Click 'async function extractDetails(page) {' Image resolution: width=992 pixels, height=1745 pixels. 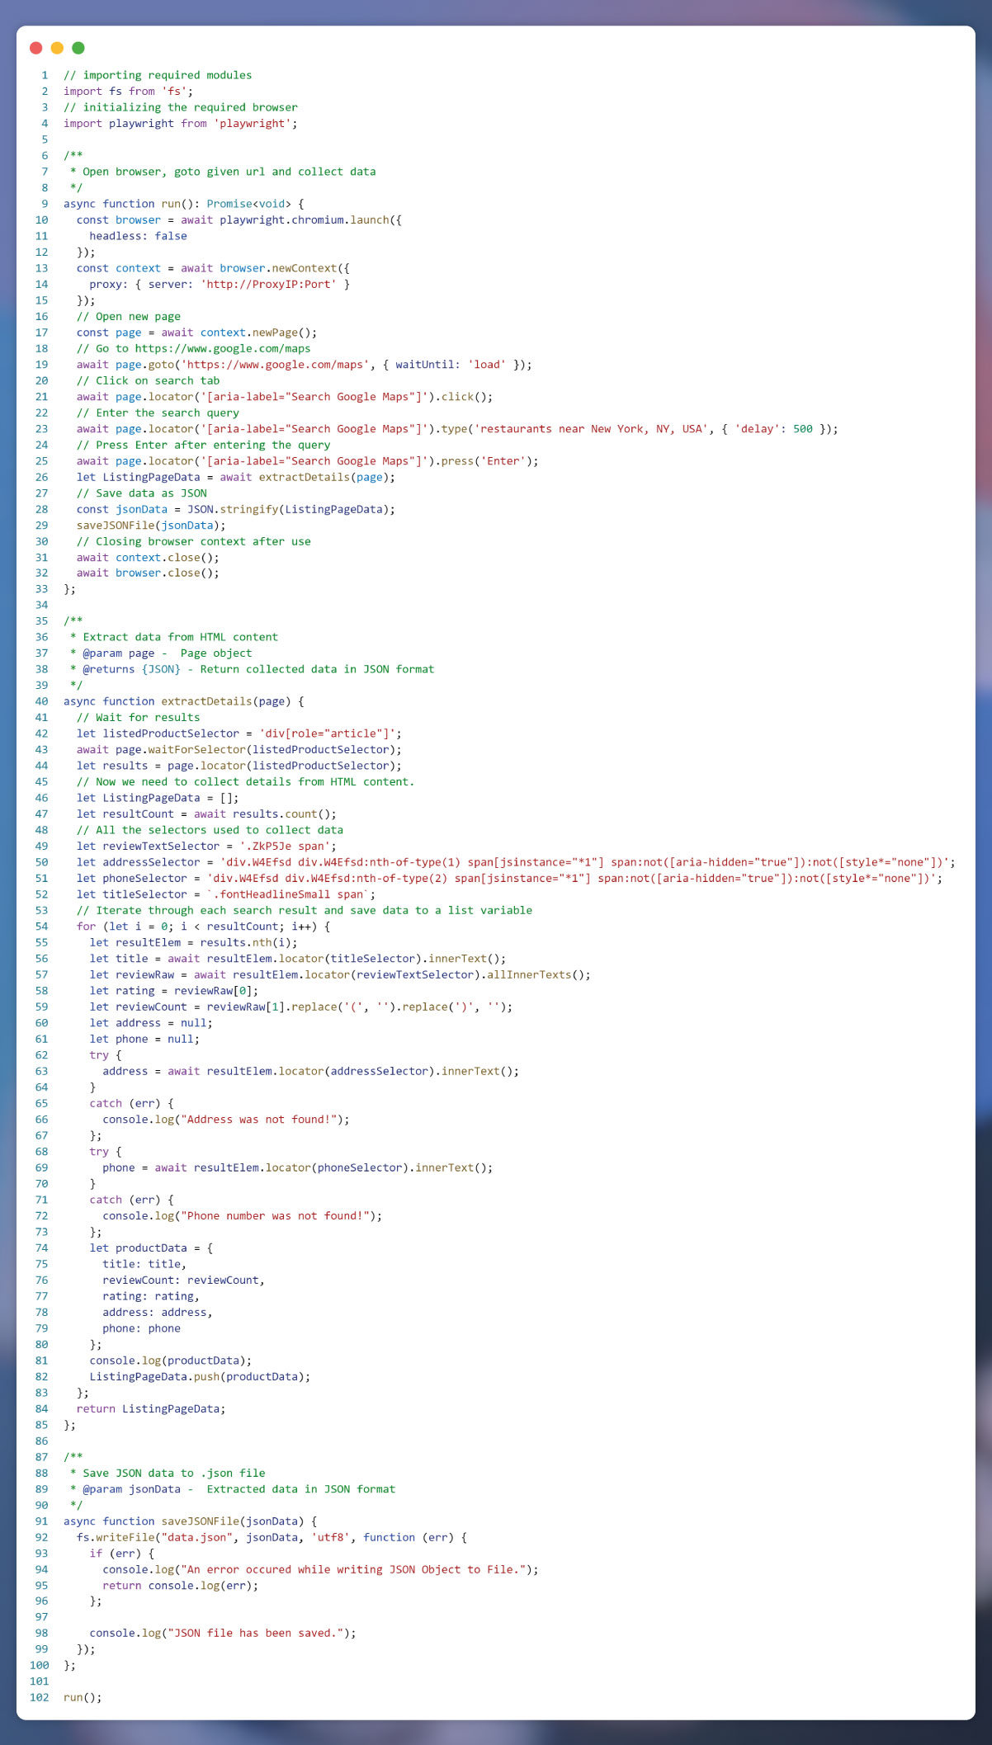(x=184, y=701)
